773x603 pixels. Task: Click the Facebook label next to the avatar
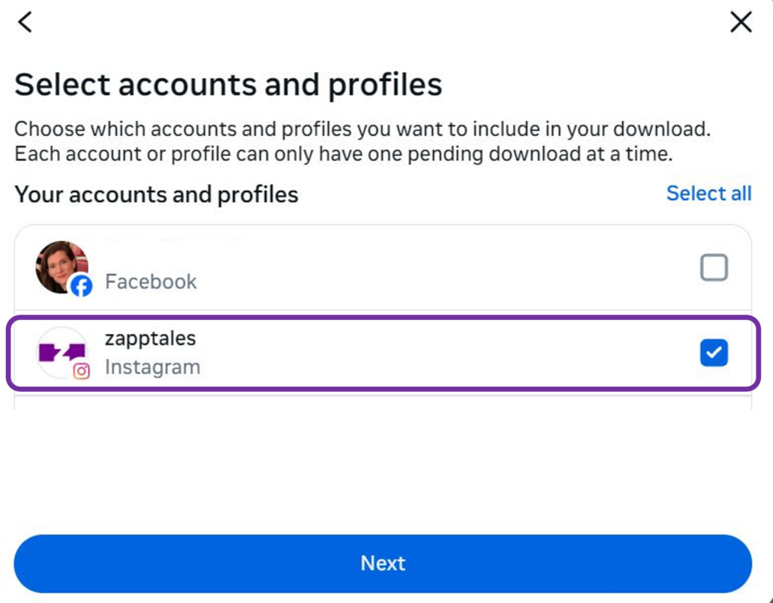tap(150, 282)
